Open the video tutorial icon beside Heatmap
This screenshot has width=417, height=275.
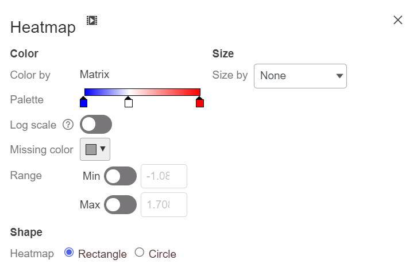92,21
